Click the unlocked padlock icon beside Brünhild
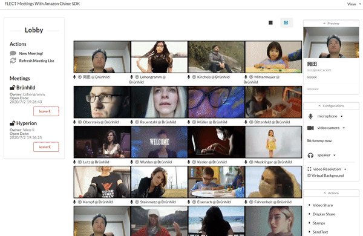363x236 pixels. (x=12, y=88)
